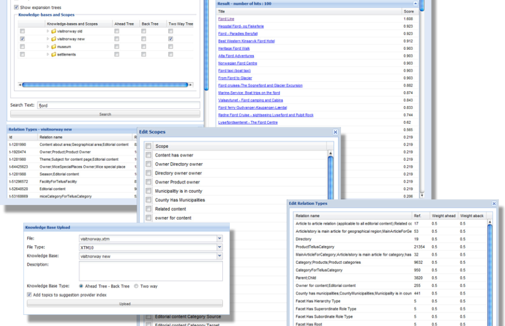Click the settlements folder icon

point(53,54)
